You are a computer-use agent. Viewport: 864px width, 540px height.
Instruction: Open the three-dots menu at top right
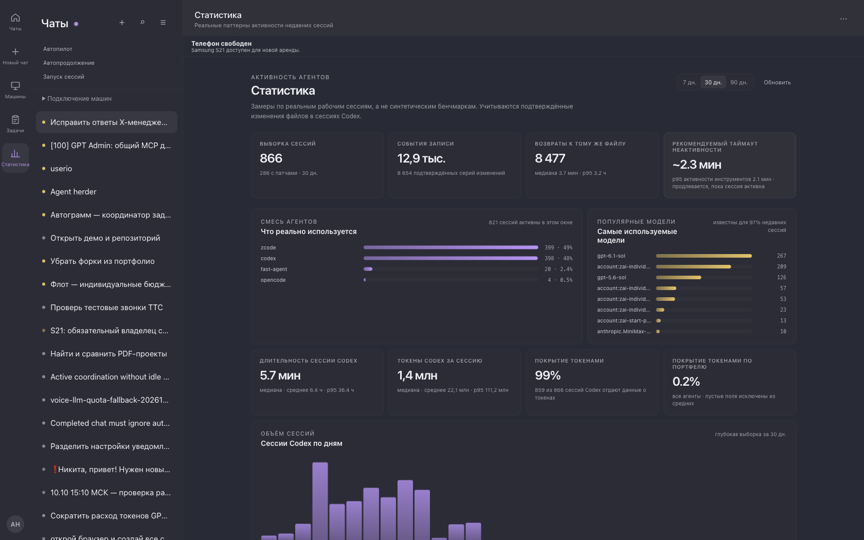[x=843, y=19]
